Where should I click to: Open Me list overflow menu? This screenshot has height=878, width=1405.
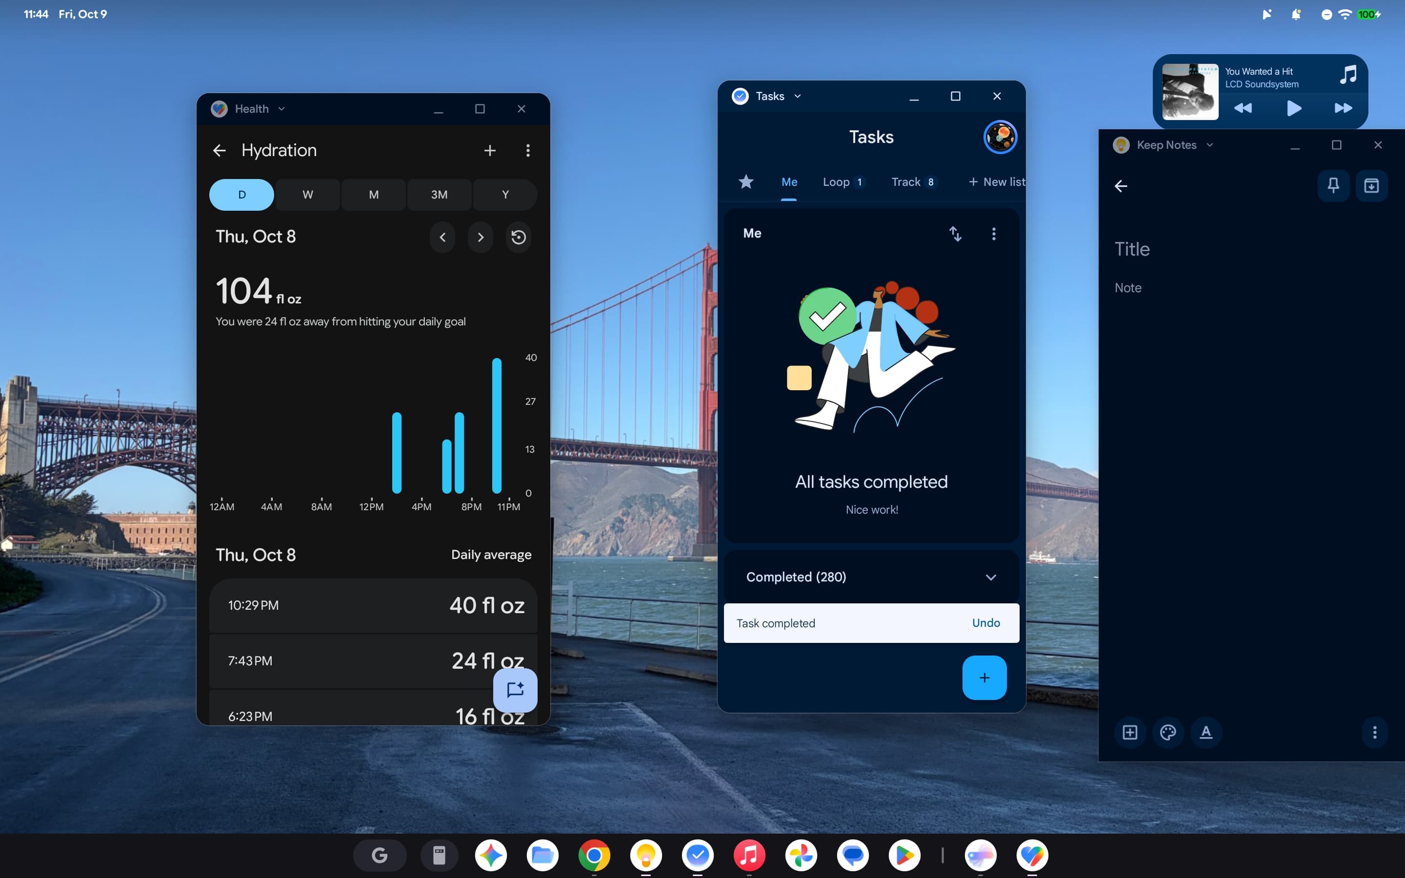[993, 234]
